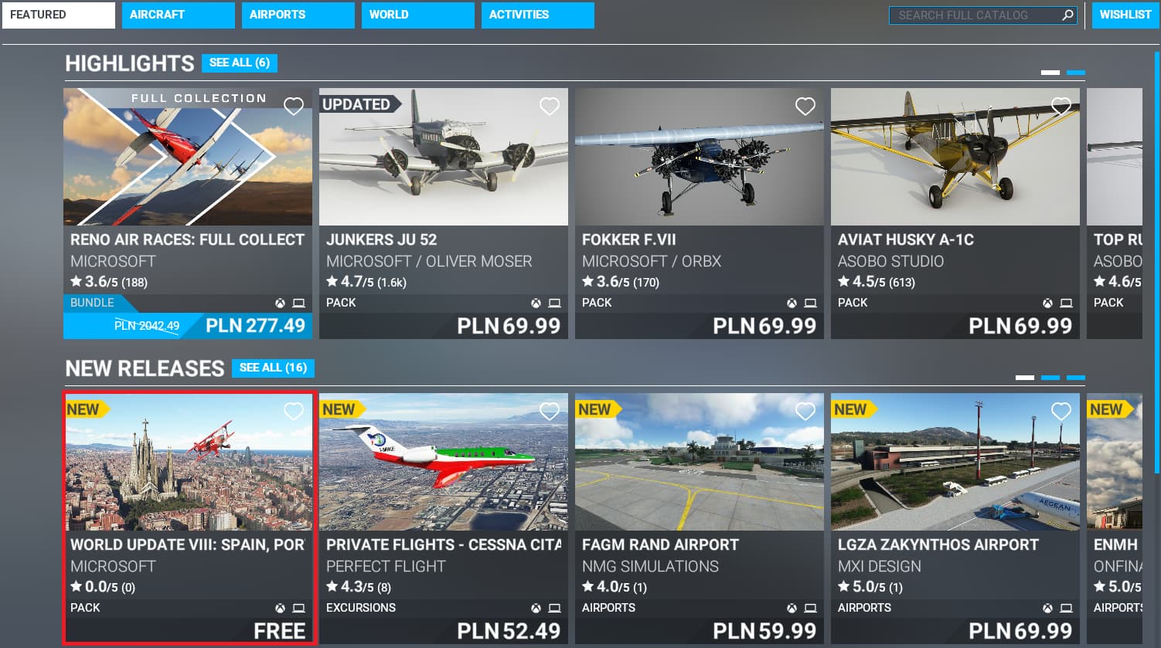1161x648 pixels.
Task: Click Xbox icon on Fokker F.VII card
Action: 792,304
